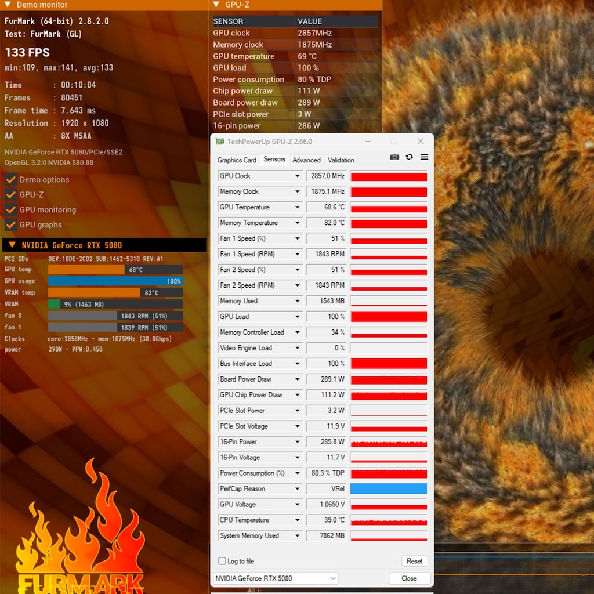594x594 pixels.
Task: Open the Power Consumption (%) dropdown
Action: (298, 473)
